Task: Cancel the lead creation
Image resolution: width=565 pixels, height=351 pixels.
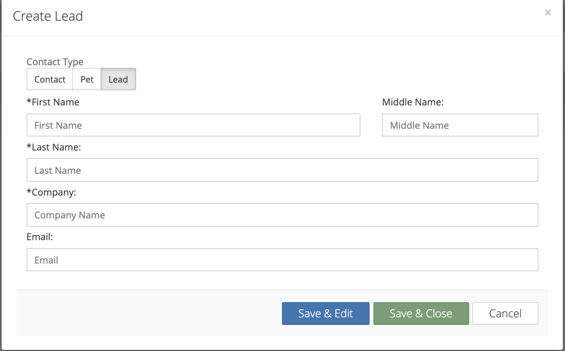Action: point(505,314)
